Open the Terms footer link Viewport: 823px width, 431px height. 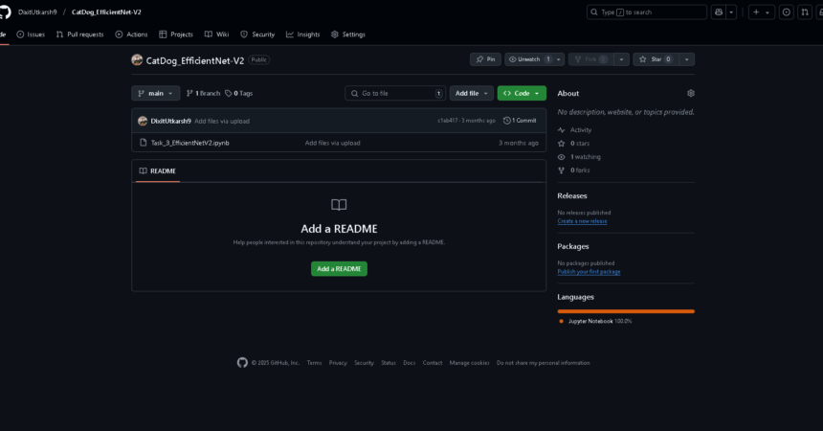315,363
